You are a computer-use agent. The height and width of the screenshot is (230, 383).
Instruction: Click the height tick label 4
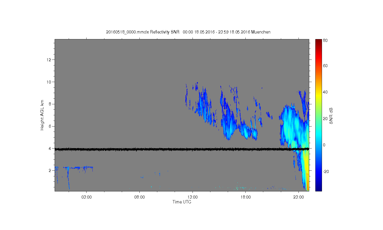tap(50, 148)
